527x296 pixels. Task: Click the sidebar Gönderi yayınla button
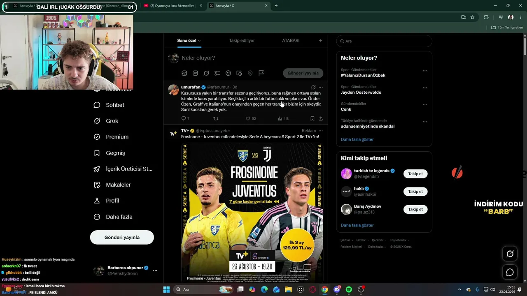point(122,237)
